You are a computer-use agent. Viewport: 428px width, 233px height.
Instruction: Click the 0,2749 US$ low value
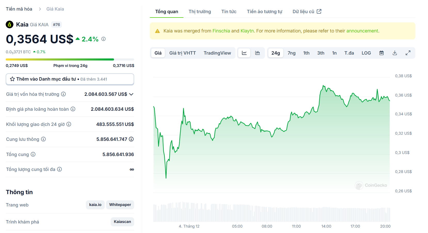click(17, 66)
